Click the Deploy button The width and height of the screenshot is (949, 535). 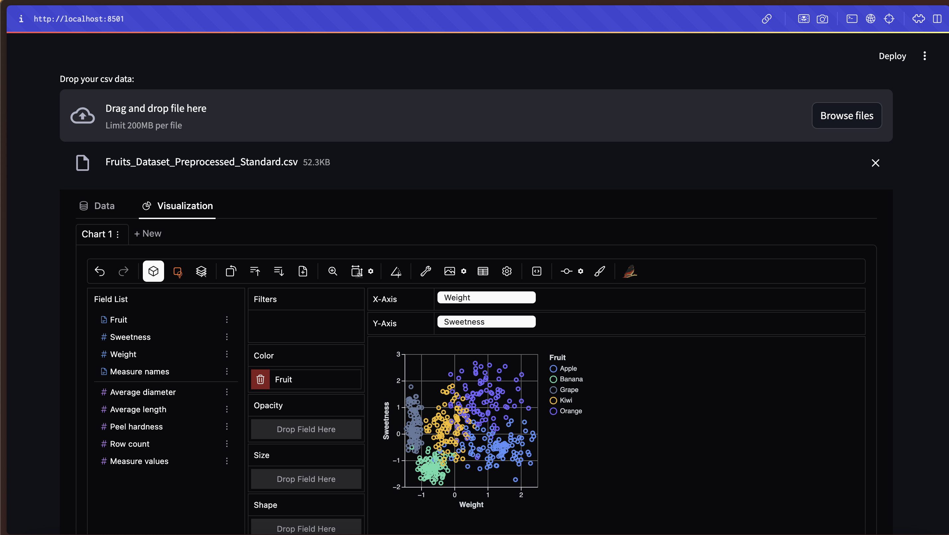click(x=892, y=57)
